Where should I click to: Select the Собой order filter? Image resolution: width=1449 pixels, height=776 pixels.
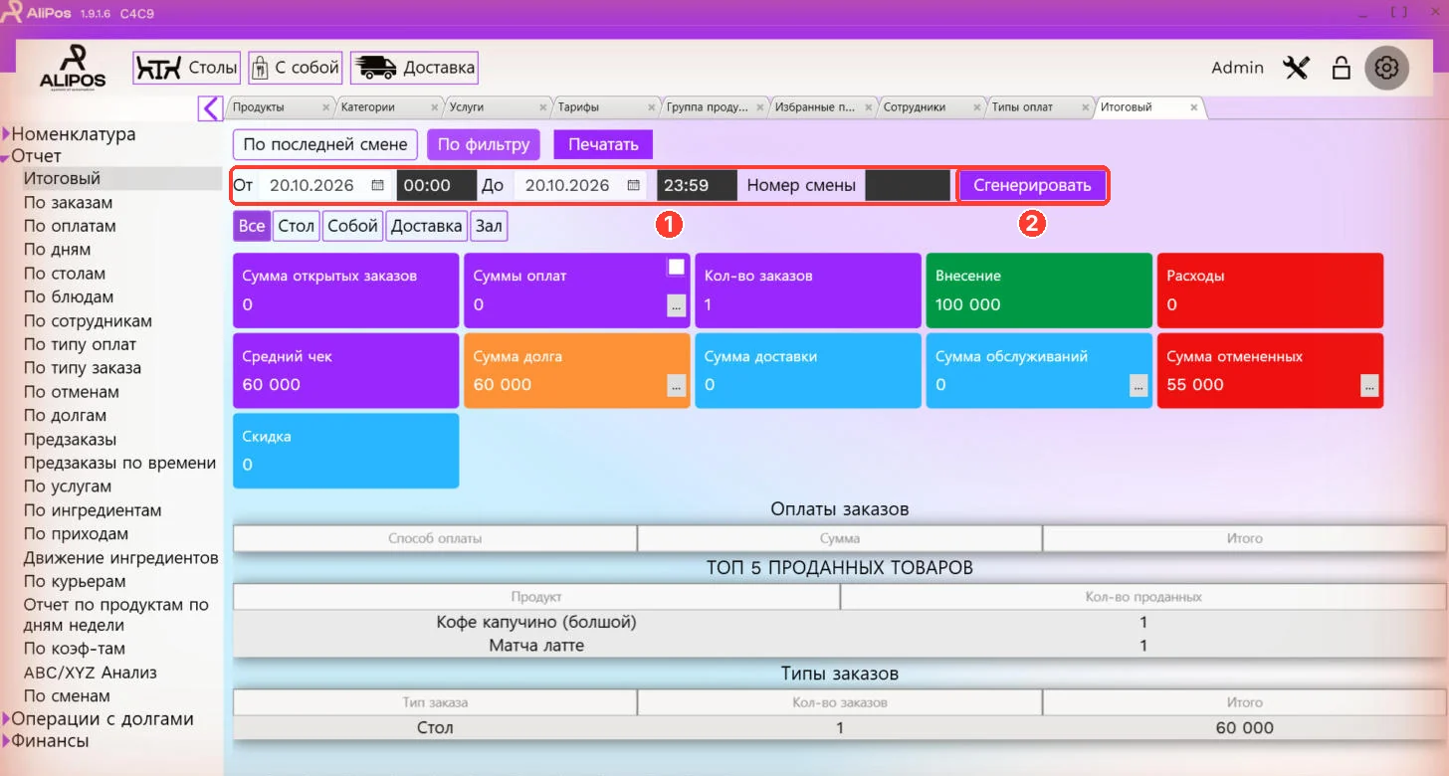click(x=352, y=226)
